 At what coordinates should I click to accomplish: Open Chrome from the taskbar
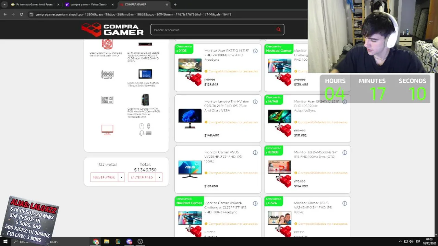[x=96, y=242]
